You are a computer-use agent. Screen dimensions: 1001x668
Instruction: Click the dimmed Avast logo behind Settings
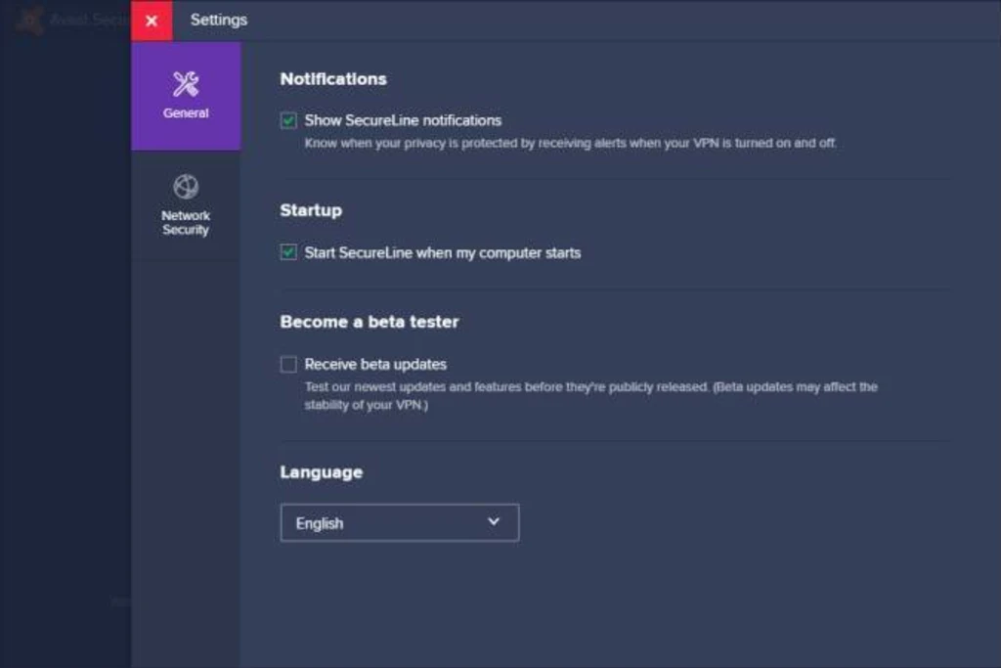click(x=29, y=21)
